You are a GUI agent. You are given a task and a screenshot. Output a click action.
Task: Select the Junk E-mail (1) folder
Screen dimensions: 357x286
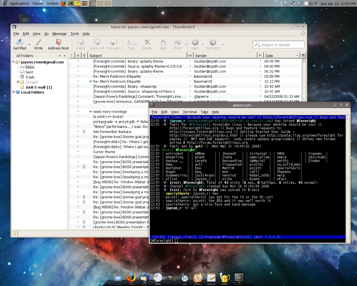(x=39, y=87)
